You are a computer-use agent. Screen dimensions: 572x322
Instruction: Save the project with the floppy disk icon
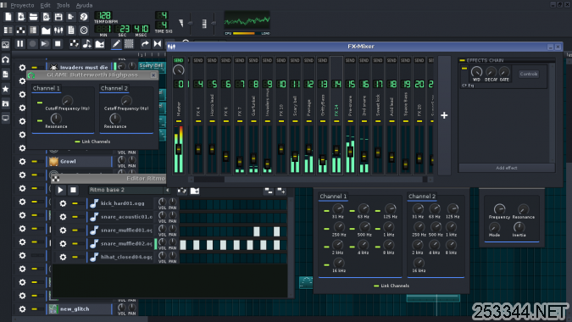tap(58, 17)
